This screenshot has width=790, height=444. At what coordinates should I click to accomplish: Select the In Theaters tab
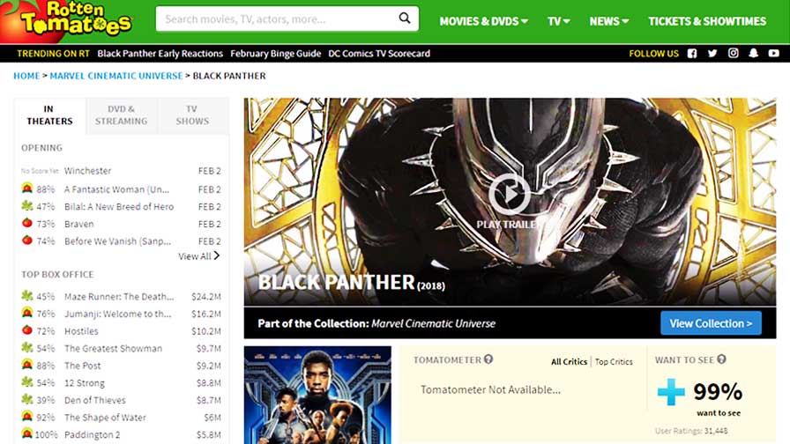click(50, 115)
